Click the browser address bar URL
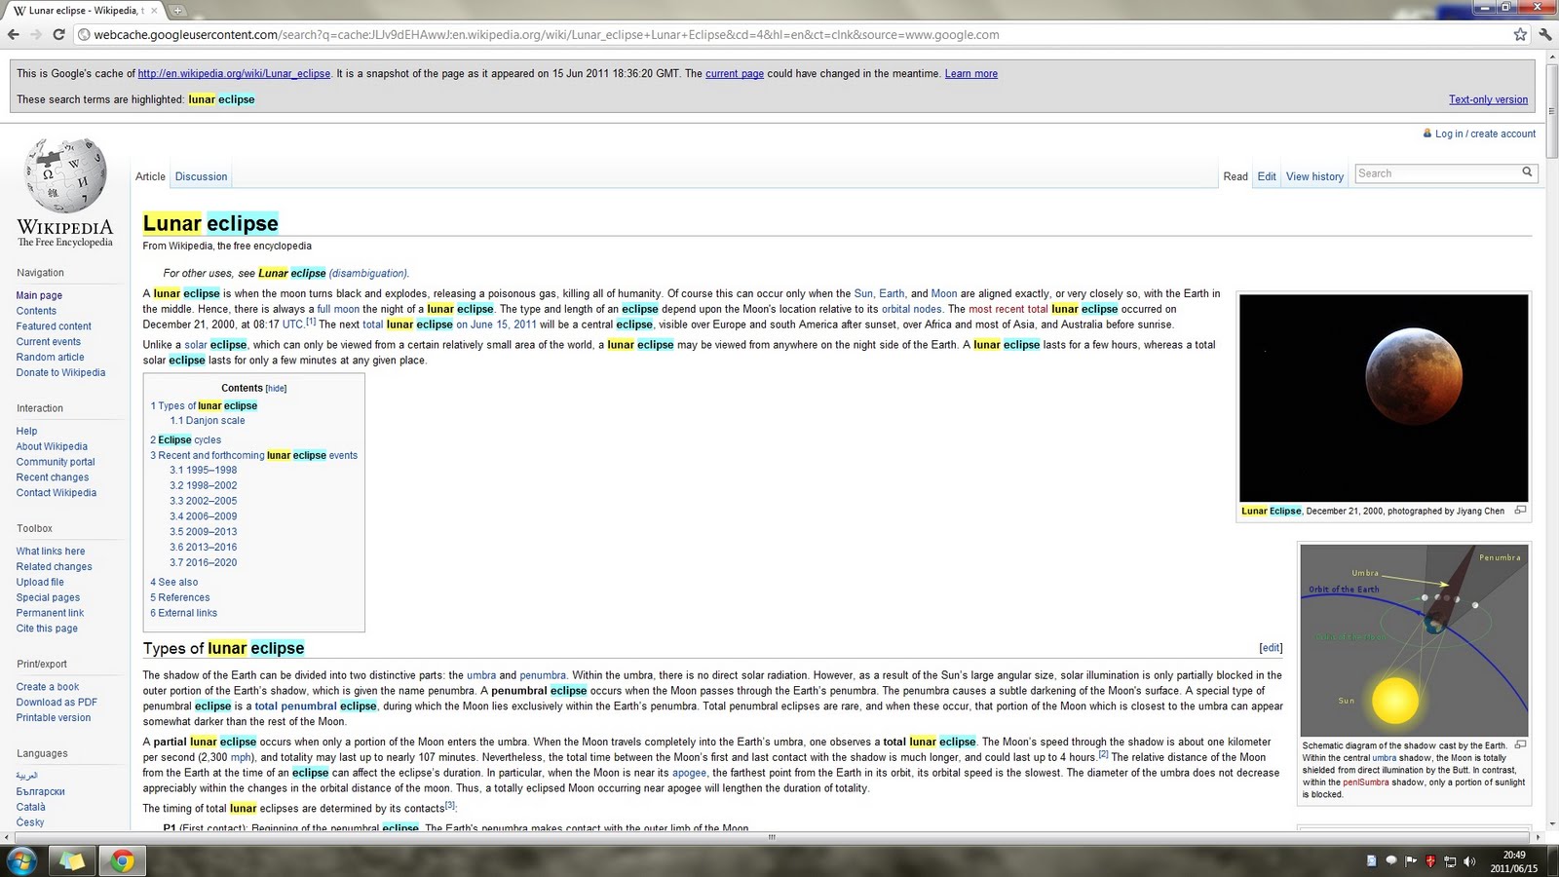1559x877 pixels. point(546,34)
